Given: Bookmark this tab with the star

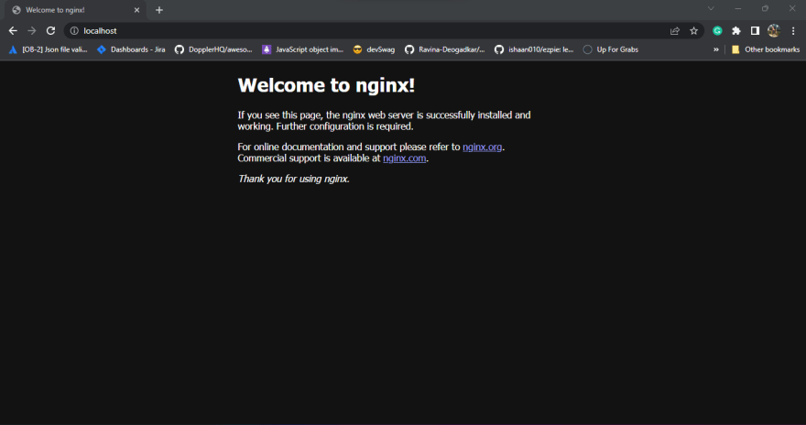Looking at the screenshot, I should (x=693, y=31).
